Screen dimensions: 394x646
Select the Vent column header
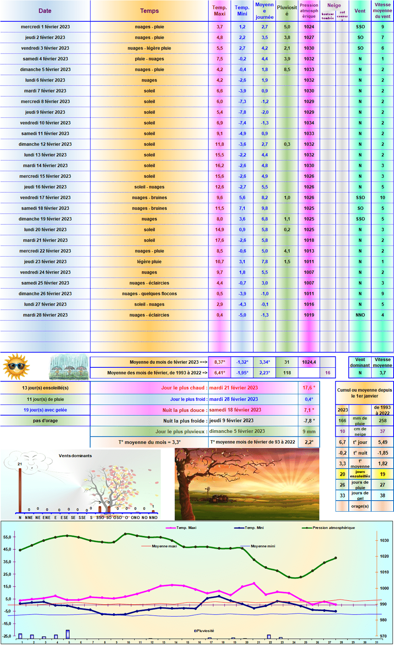point(360,11)
